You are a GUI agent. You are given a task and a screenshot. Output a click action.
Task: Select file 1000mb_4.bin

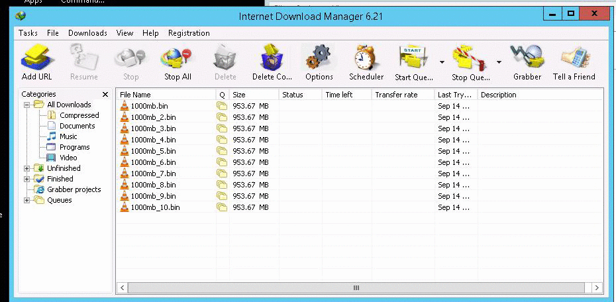pos(153,140)
